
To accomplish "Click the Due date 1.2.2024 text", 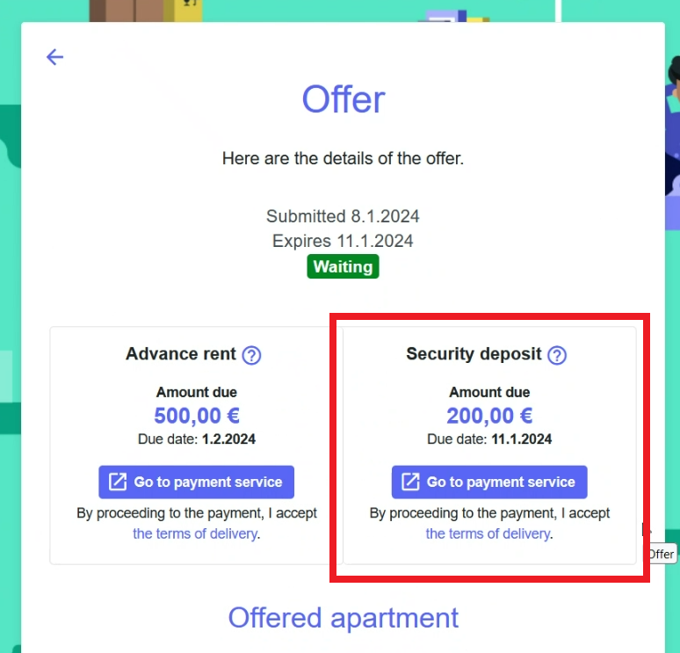I will pyautogui.click(x=197, y=439).
